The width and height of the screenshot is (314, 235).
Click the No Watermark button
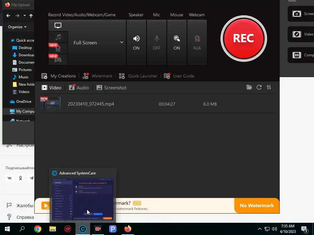[257, 205]
